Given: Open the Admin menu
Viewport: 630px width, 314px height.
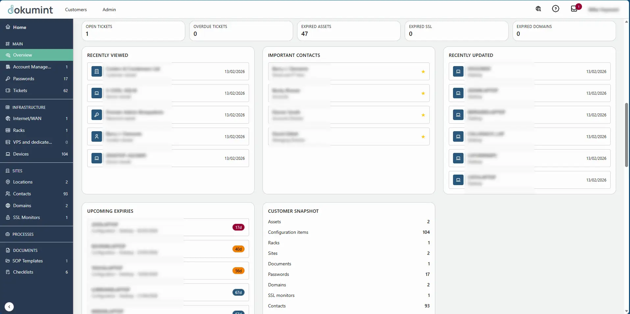Looking at the screenshot, I should (x=109, y=10).
